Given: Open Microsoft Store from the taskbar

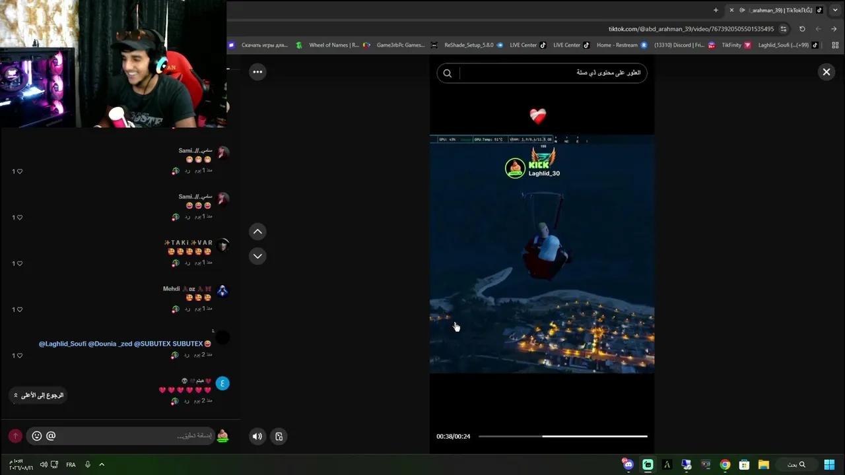Looking at the screenshot, I should point(744,464).
